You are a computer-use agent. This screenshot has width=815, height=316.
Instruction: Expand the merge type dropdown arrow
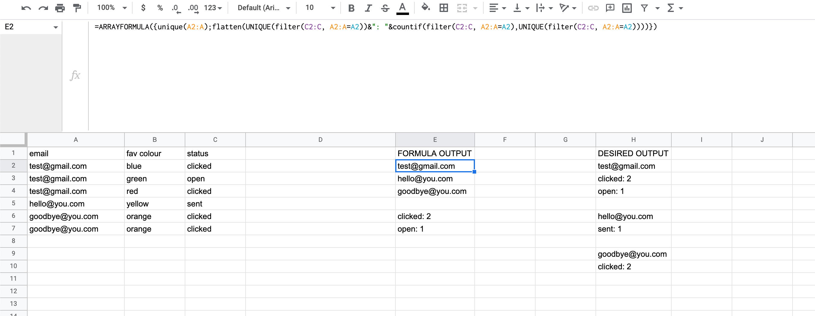pyautogui.click(x=475, y=8)
